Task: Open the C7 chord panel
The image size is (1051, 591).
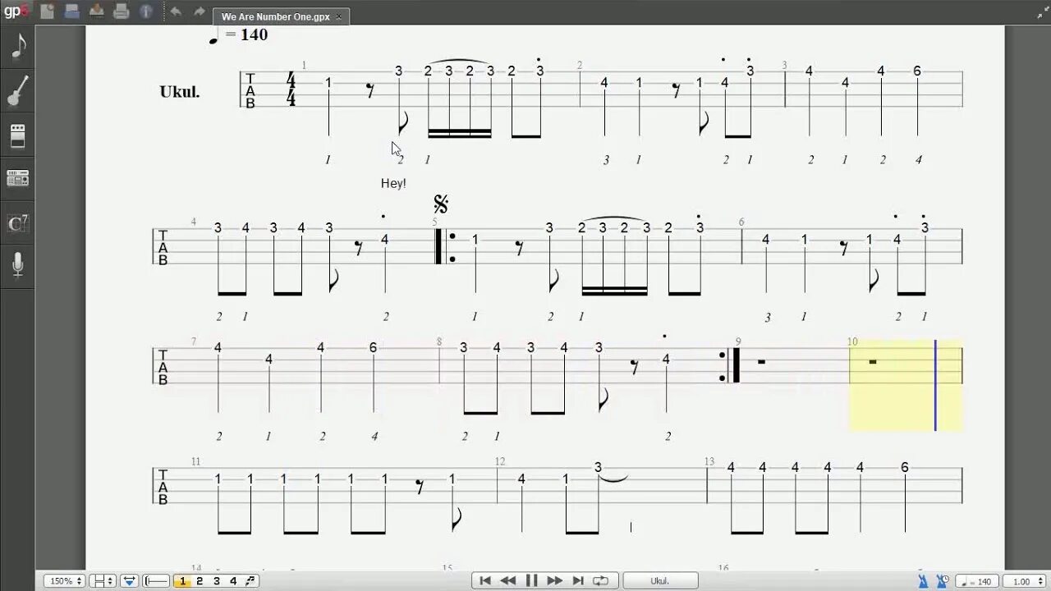Action: tap(18, 222)
